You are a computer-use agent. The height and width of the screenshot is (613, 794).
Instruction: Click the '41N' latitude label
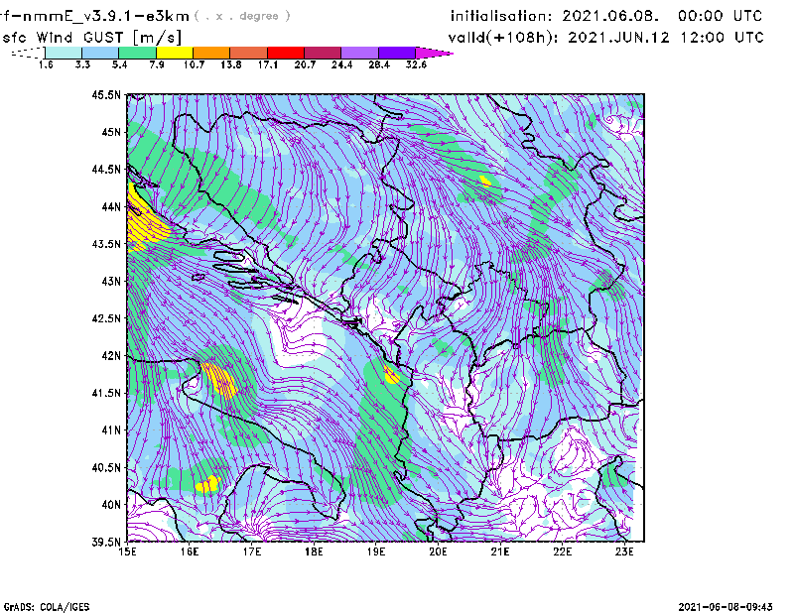tap(111, 429)
